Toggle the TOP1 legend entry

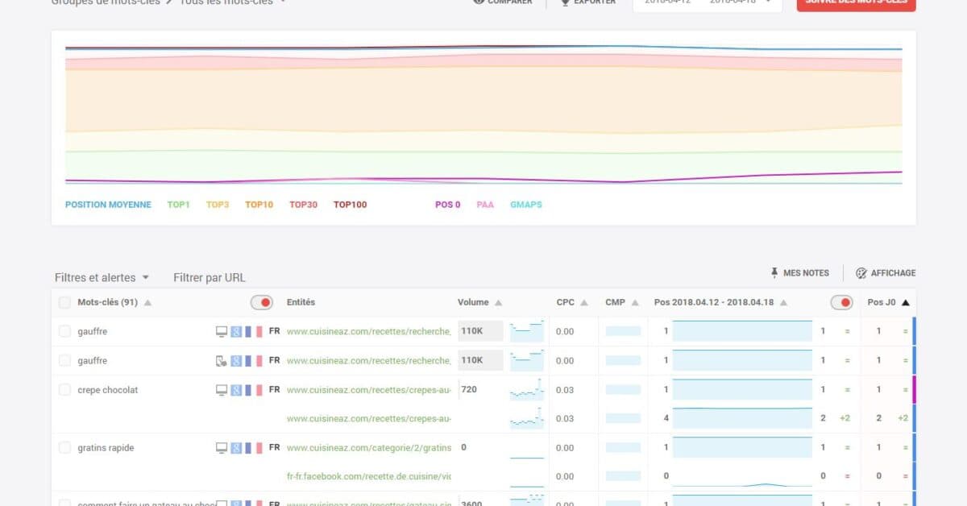178,205
